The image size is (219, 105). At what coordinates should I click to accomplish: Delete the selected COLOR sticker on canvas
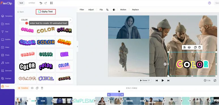[x=199, y=47]
